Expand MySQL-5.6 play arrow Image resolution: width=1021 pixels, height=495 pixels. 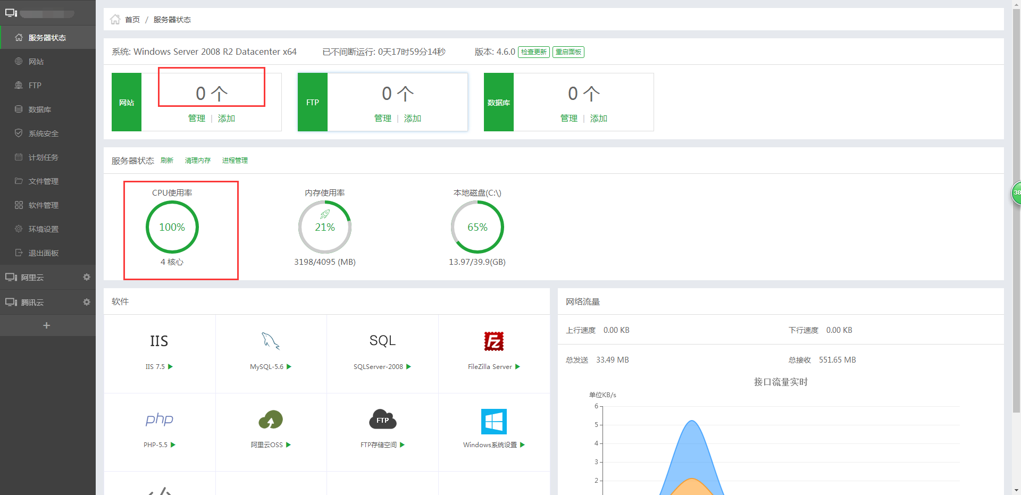click(289, 367)
